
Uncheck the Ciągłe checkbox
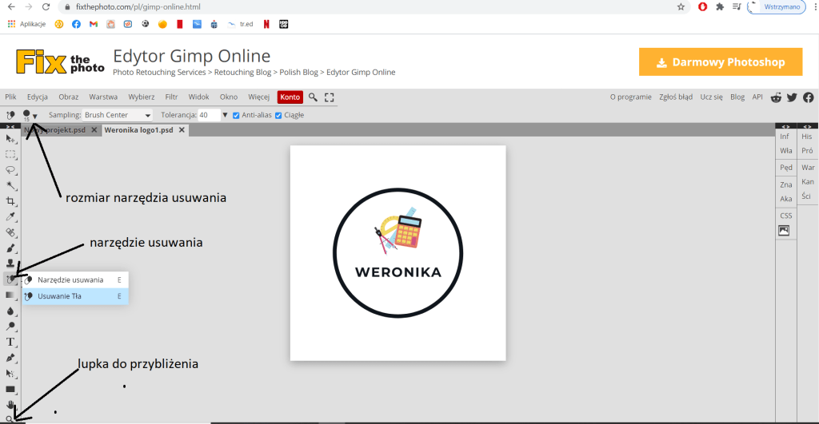pos(278,115)
